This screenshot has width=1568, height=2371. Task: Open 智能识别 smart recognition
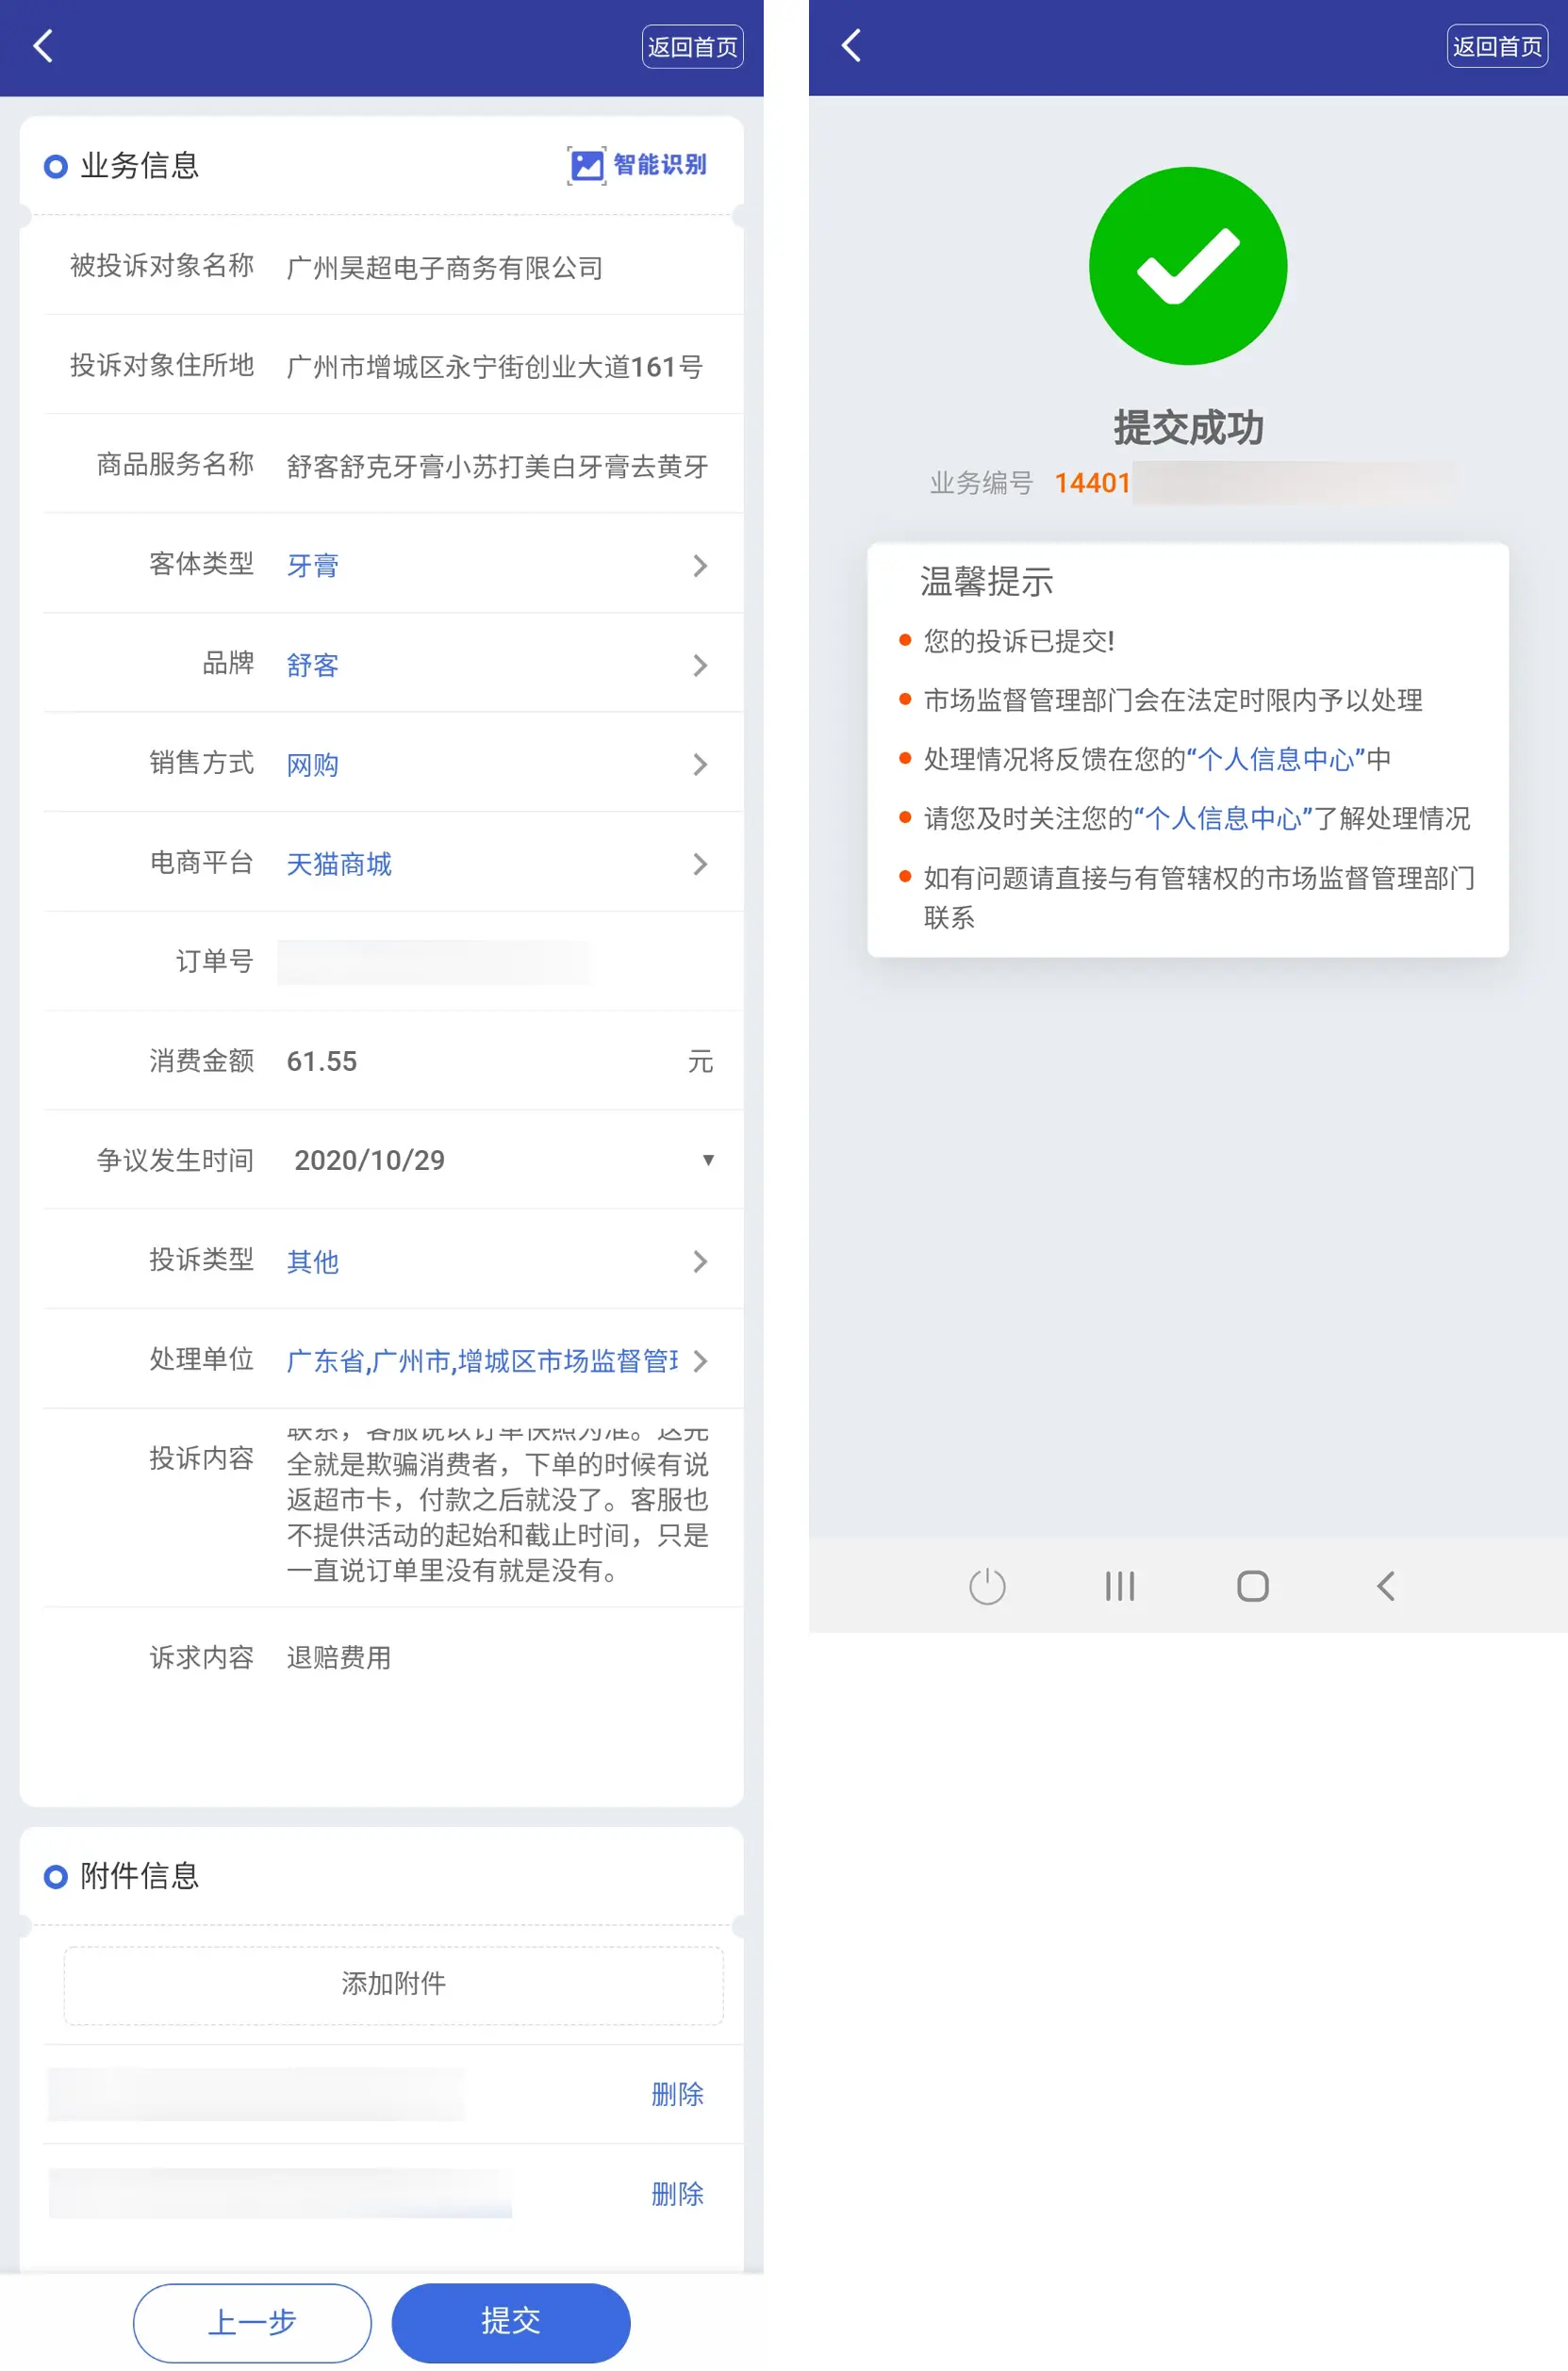point(637,165)
